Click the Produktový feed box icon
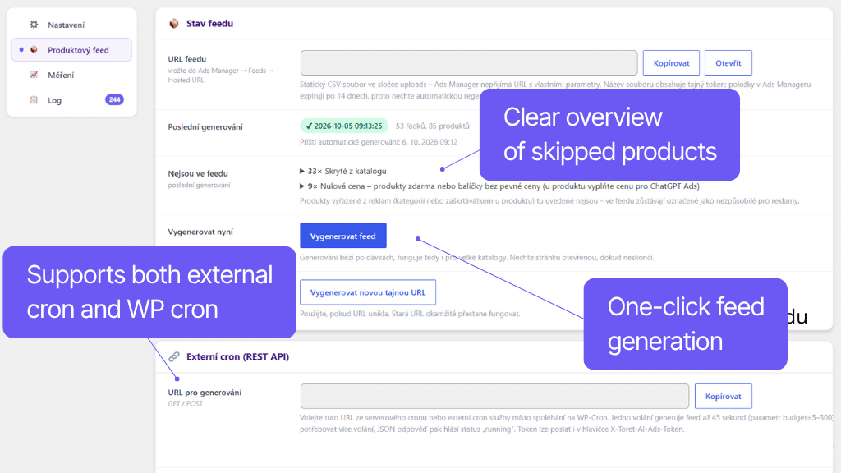 (x=34, y=50)
